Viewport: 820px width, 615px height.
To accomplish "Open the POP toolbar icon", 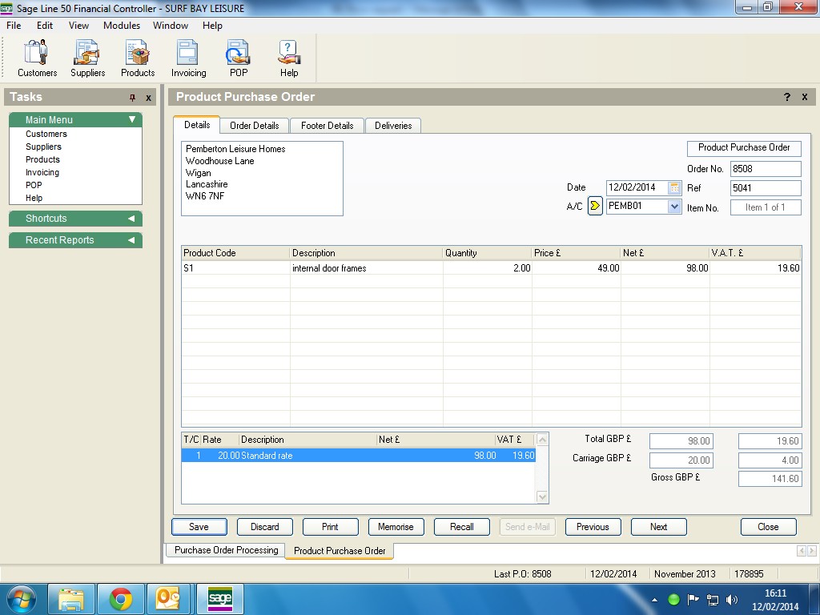I will (239, 58).
